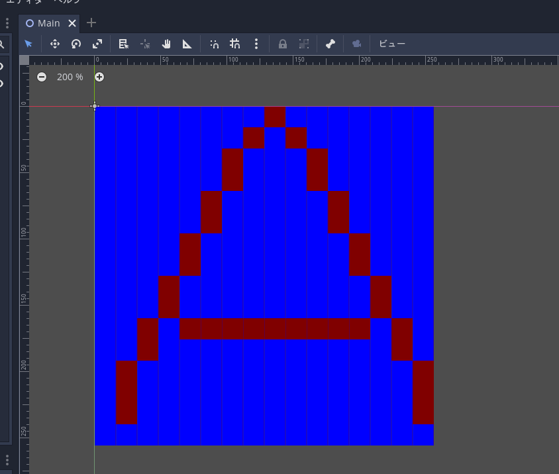The width and height of the screenshot is (559, 474).
Task: Activate the Select Mode arrow tool
Action: 28,44
